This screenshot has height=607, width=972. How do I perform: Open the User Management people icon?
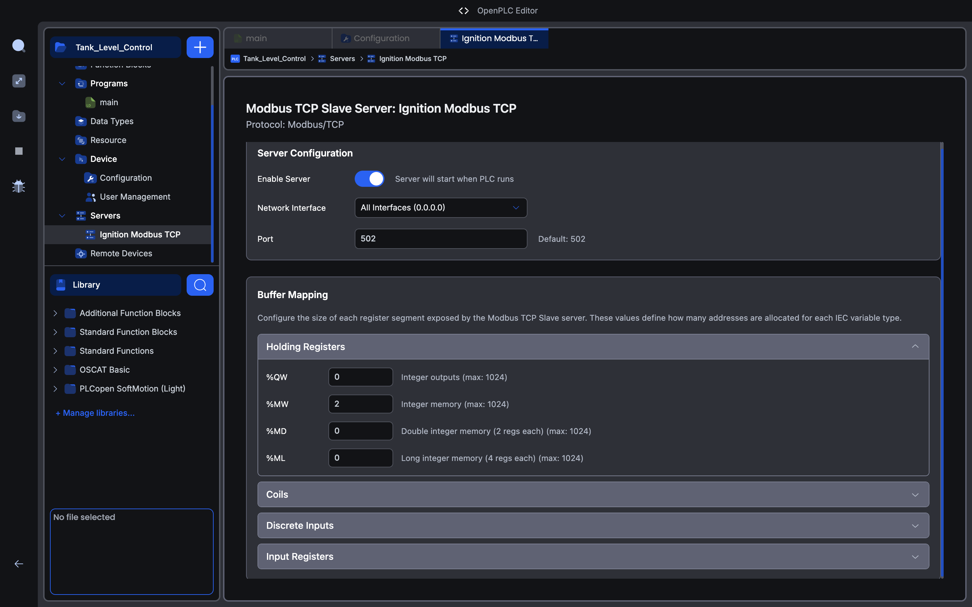pyautogui.click(x=90, y=197)
